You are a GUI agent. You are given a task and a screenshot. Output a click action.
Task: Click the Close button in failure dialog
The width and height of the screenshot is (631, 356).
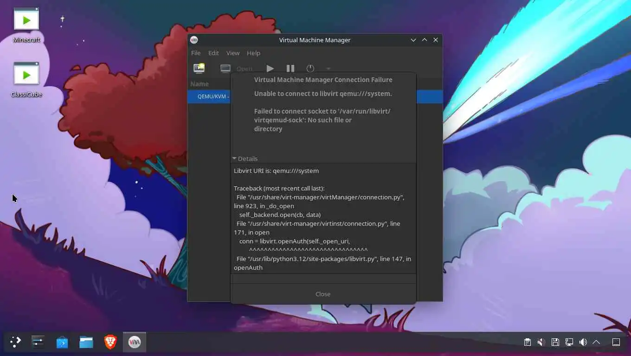[x=323, y=294]
